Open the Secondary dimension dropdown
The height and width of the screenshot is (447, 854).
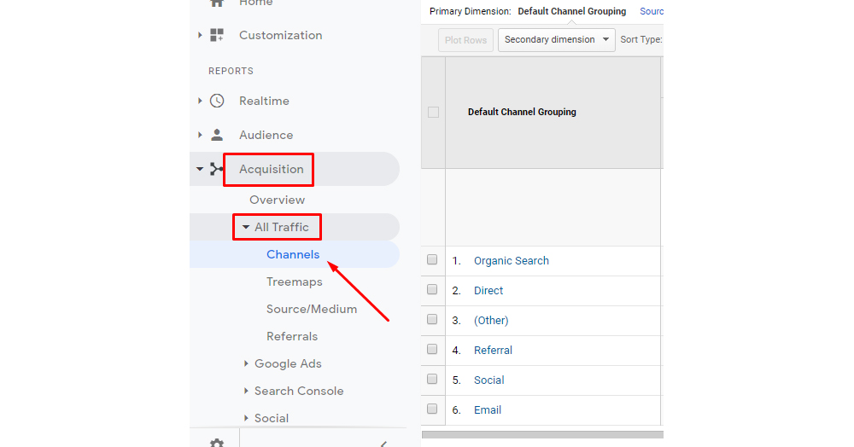[x=556, y=40]
